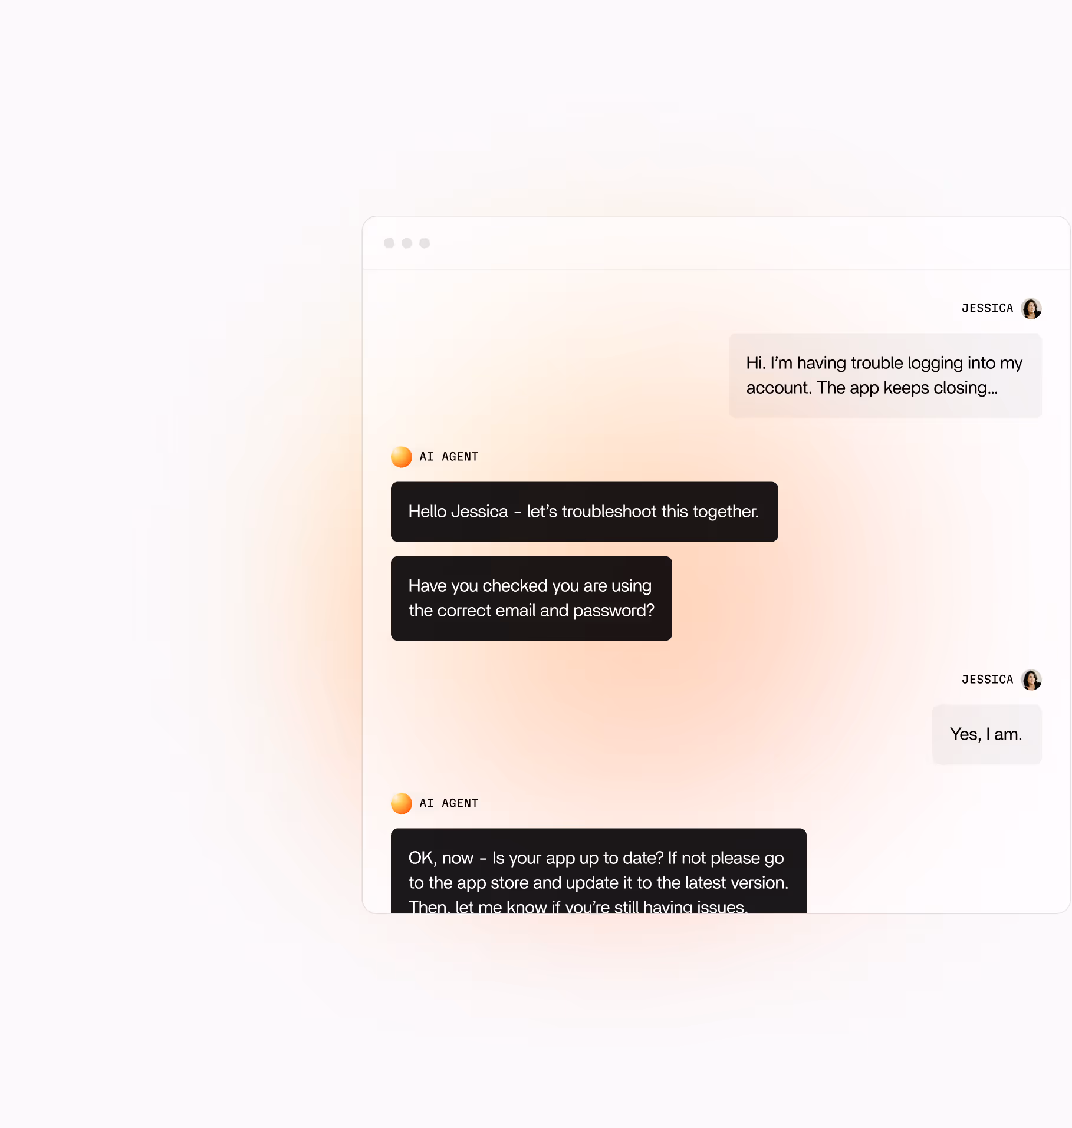Screen dimensions: 1072x1128
Task: Click the third window control dot
Action: tap(425, 243)
